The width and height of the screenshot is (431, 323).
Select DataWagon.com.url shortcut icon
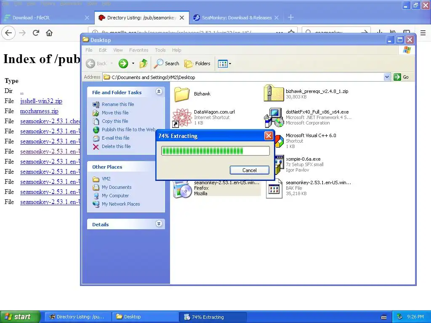click(x=181, y=117)
